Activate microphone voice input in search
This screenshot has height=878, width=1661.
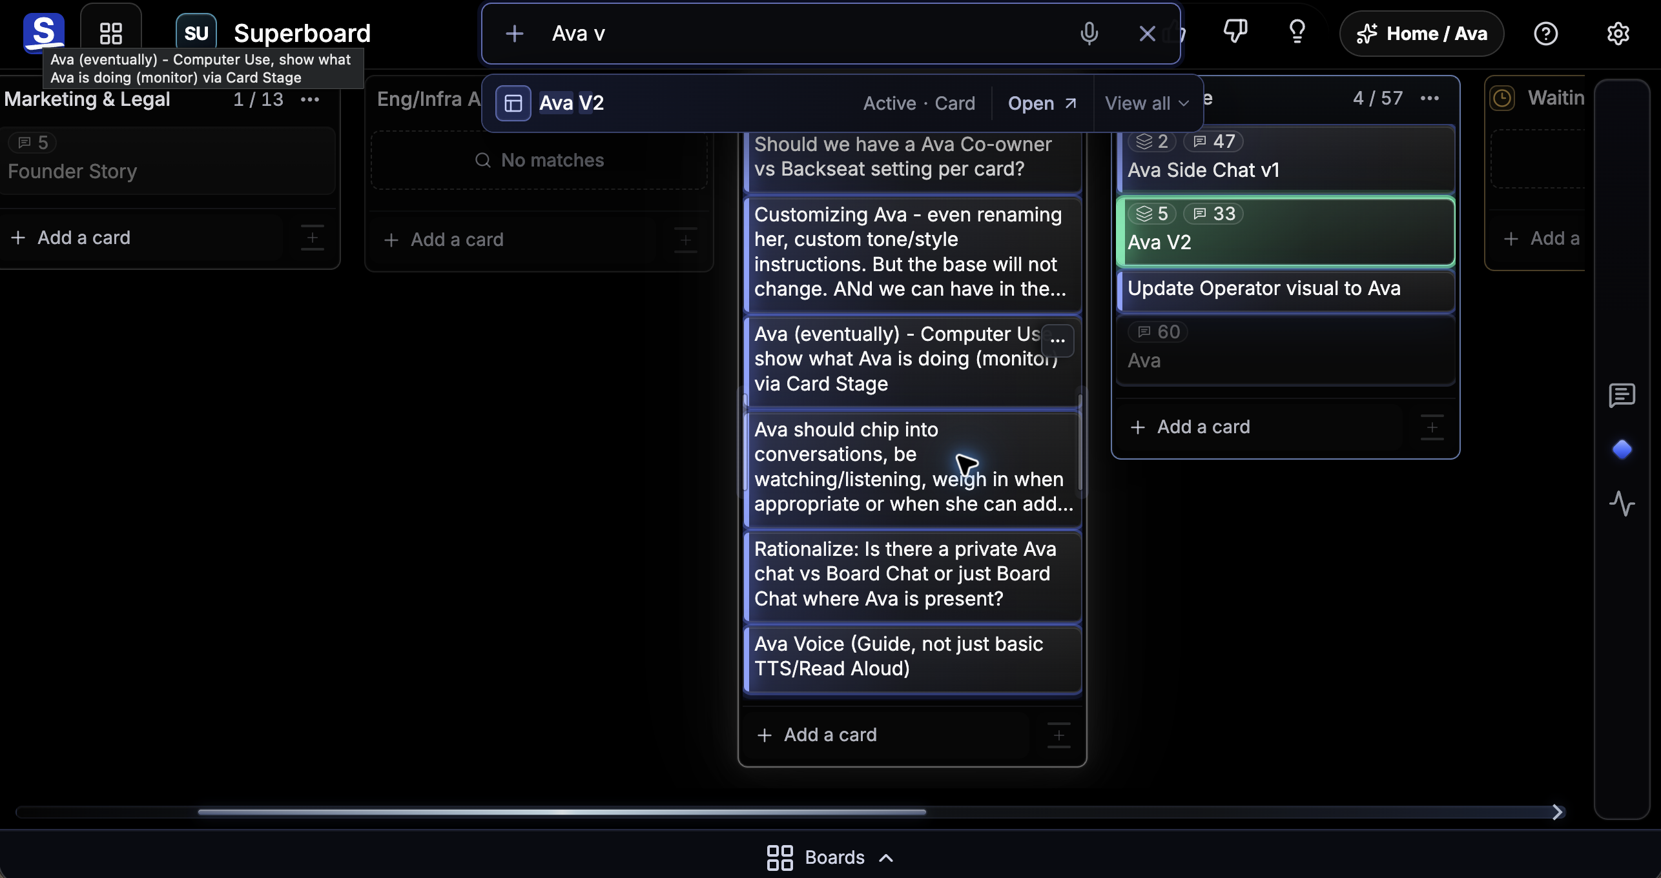point(1089,34)
